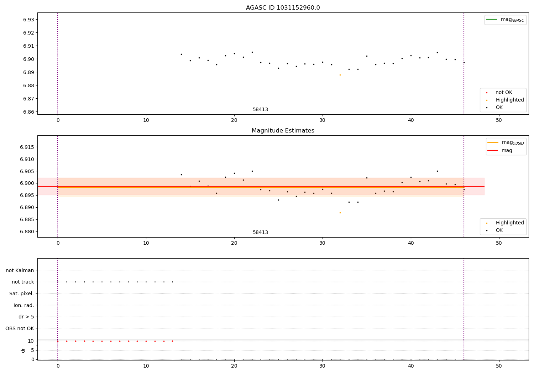534x374 pixels.
Task: Click the 6.915 y-tick in Magnitude Estimates plot
Action: [27, 147]
